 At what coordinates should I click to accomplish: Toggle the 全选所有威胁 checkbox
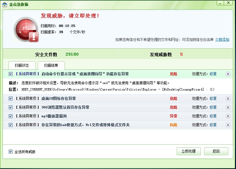(x=11, y=151)
